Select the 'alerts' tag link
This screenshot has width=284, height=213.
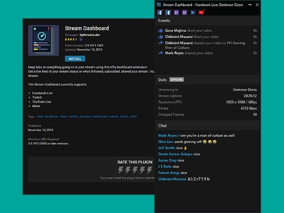124,117
